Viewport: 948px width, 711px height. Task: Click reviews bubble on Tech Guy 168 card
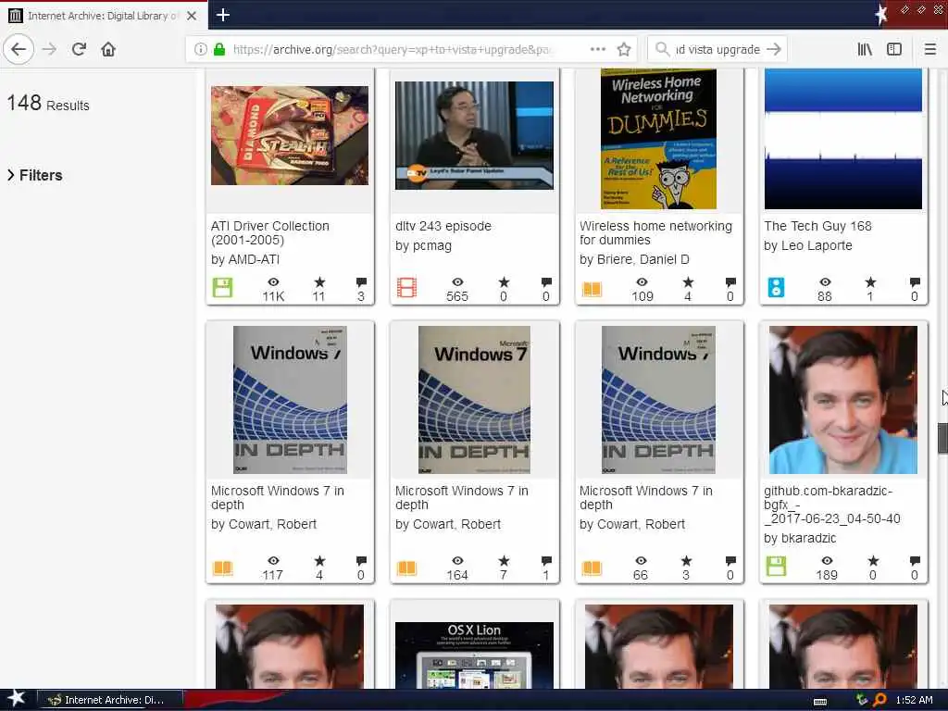coord(915,282)
